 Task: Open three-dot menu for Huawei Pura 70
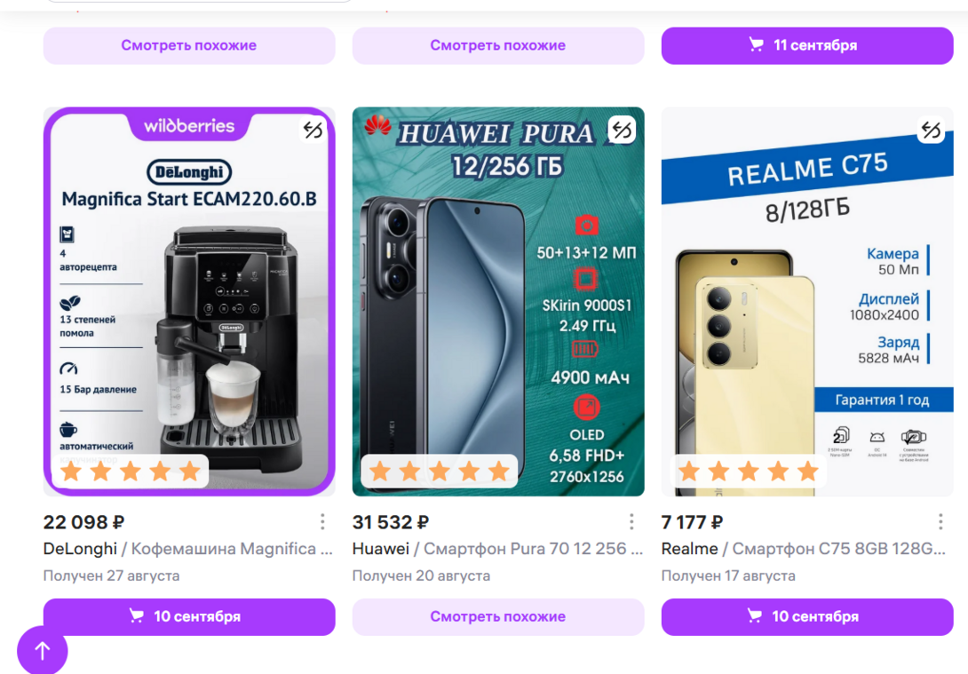[x=631, y=522]
